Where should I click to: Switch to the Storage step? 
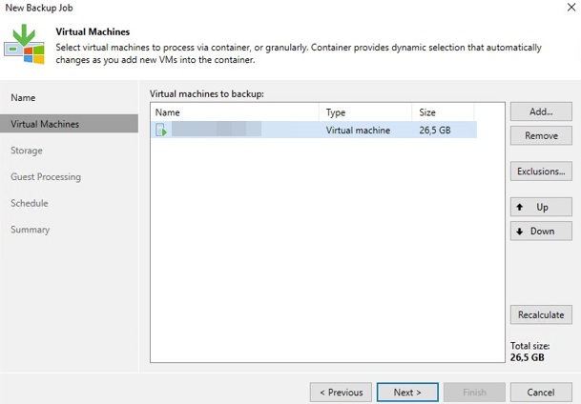coord(27,151)
